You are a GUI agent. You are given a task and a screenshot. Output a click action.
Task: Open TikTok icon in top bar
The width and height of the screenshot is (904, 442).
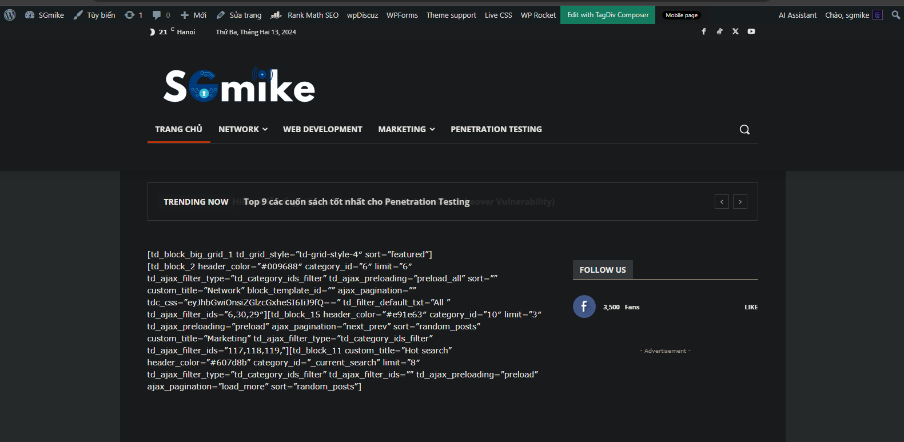click(719, 31)
